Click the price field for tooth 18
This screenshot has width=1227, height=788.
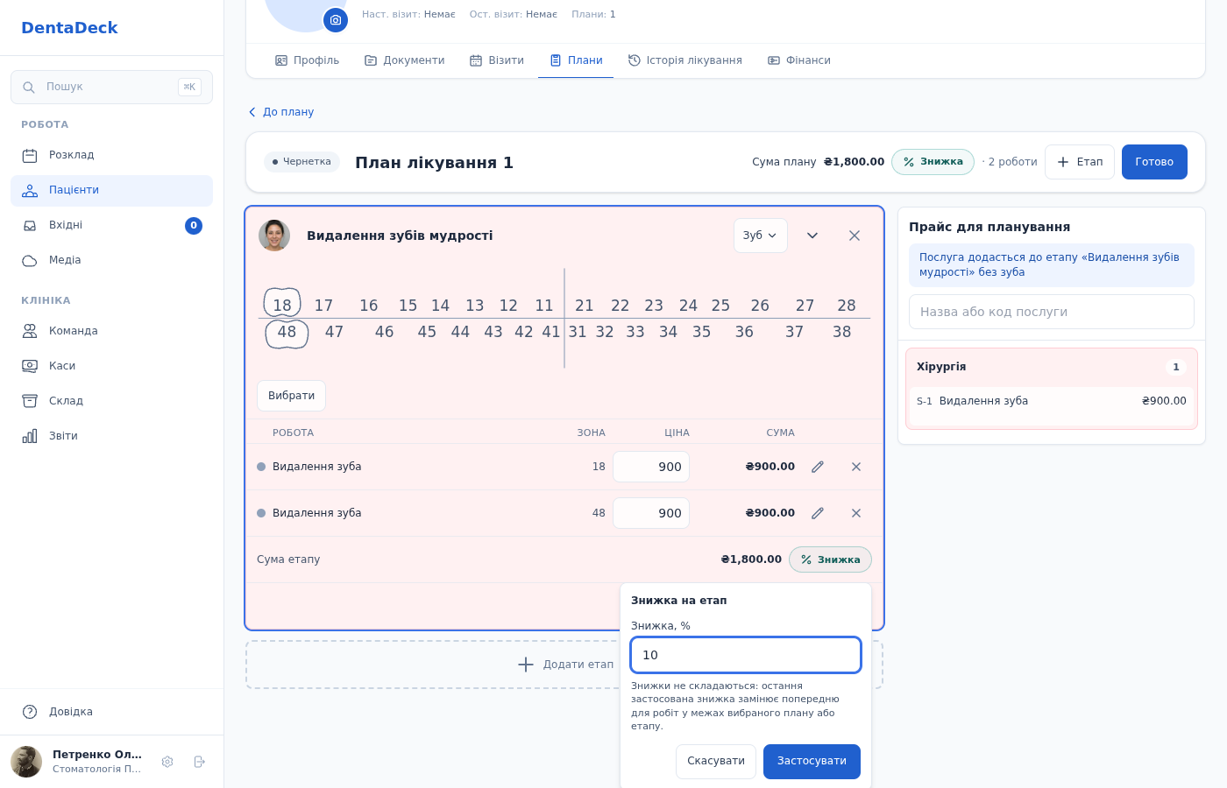[x=651, y=467]
